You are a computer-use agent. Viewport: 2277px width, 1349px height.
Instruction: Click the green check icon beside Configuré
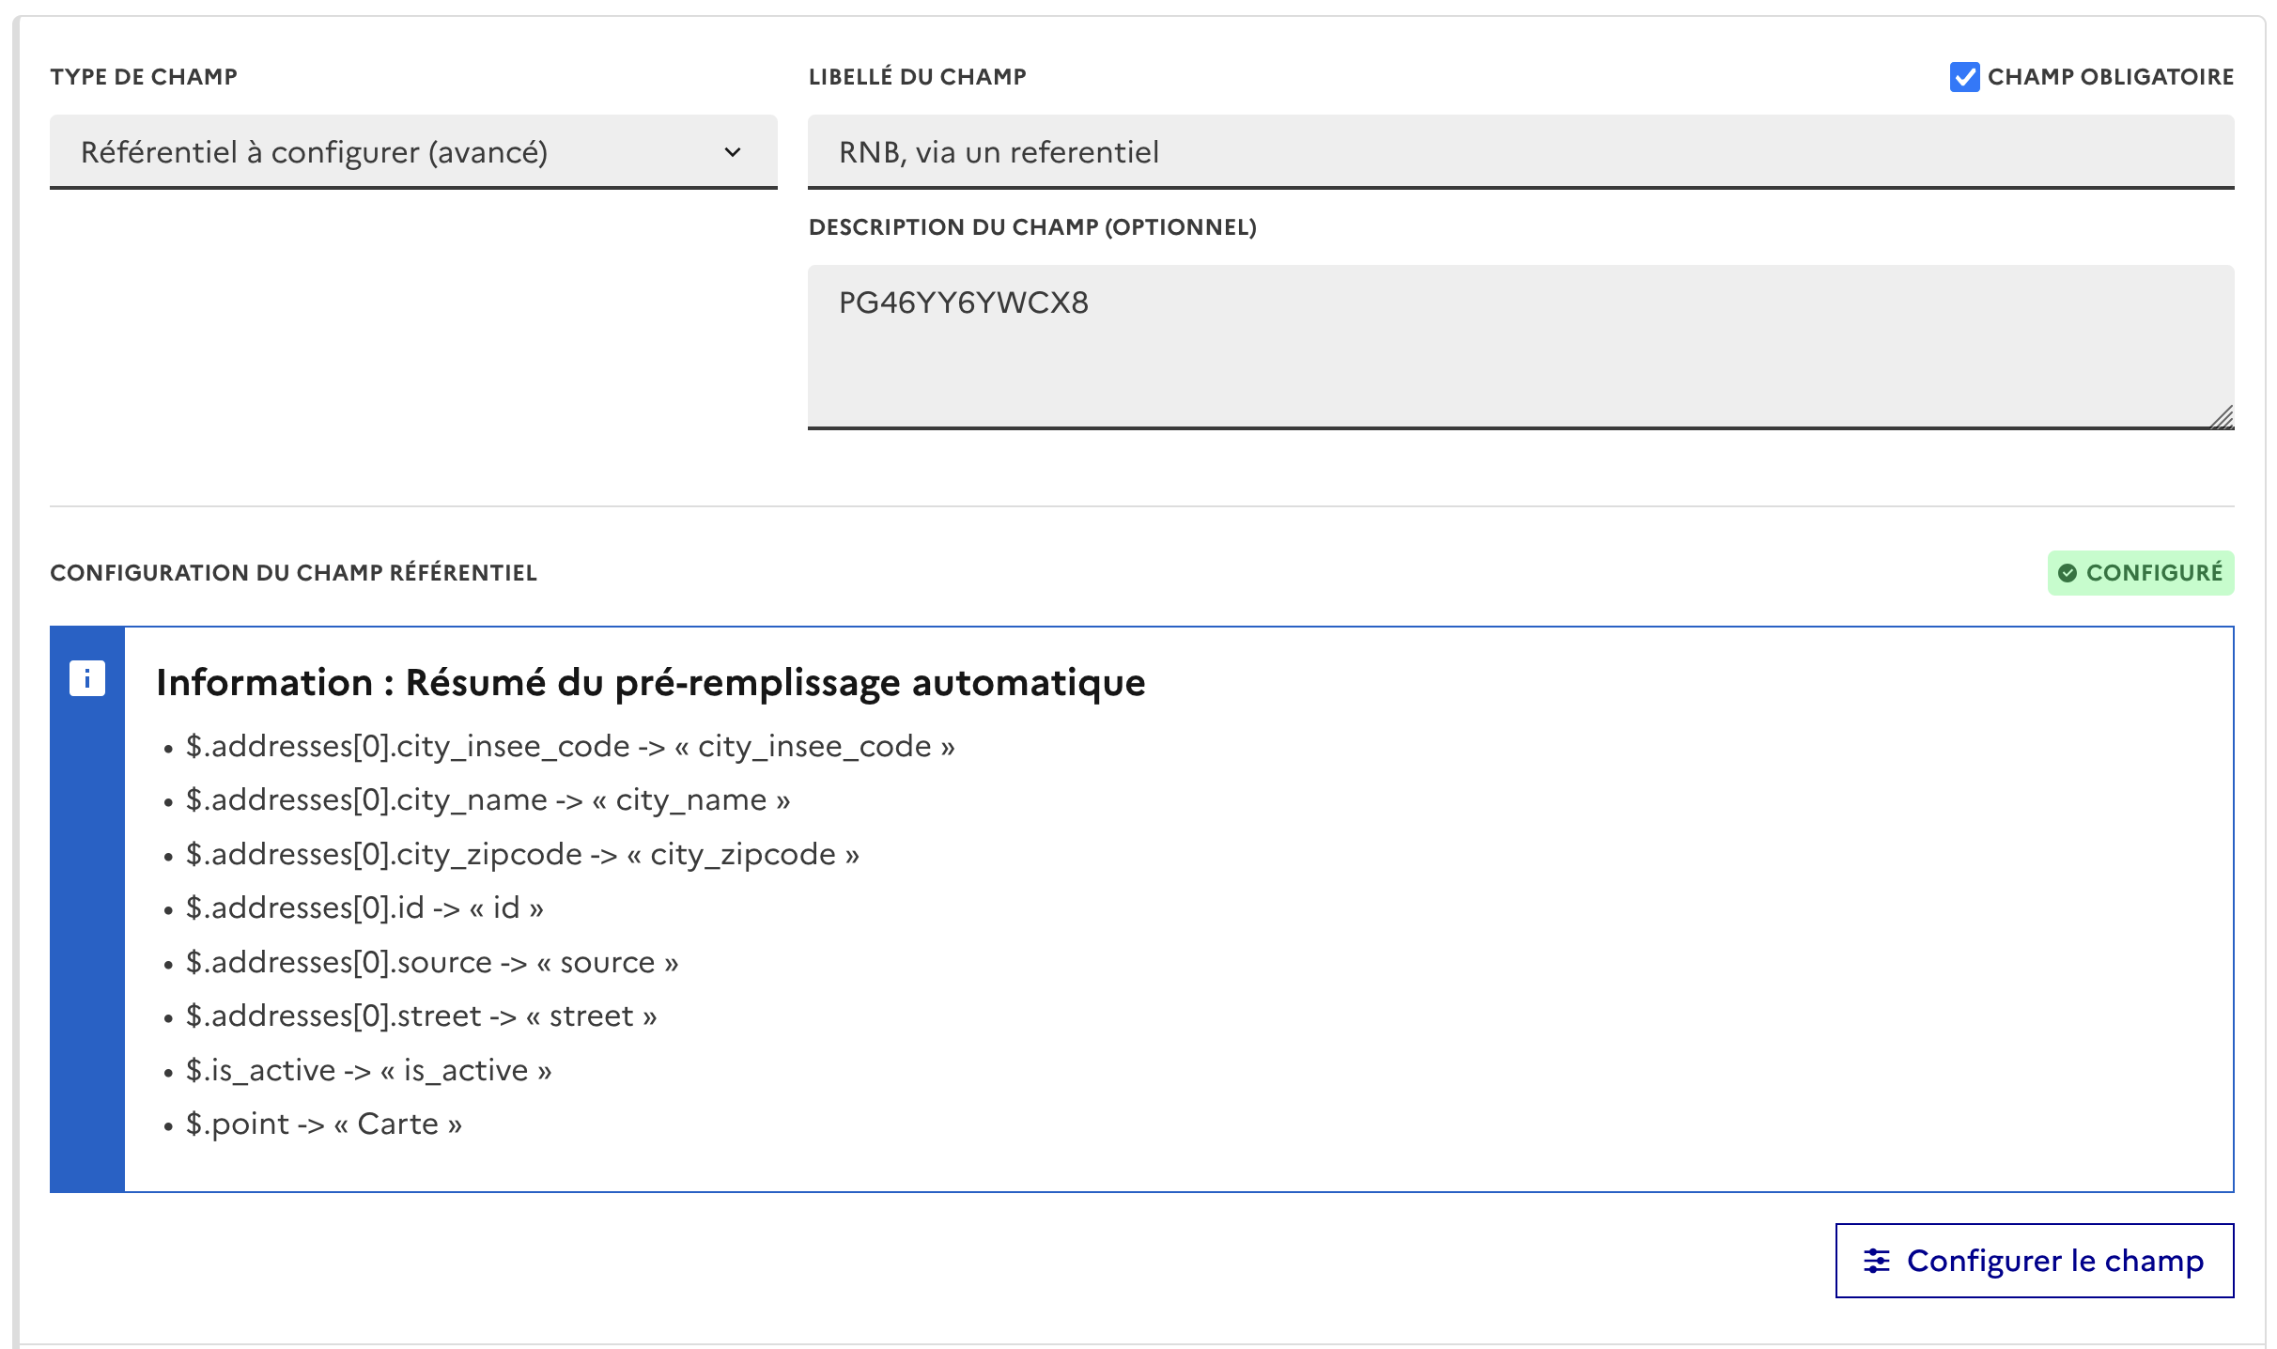2067,573
